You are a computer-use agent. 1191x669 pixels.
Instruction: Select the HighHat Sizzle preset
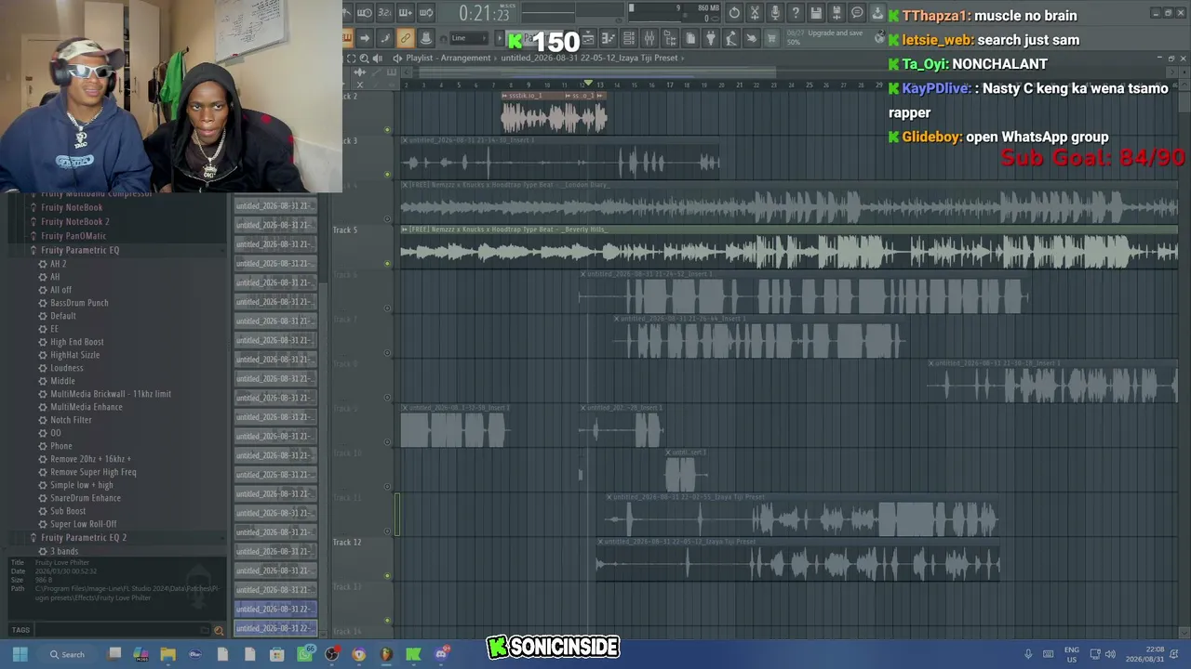(x=74, y=355)
